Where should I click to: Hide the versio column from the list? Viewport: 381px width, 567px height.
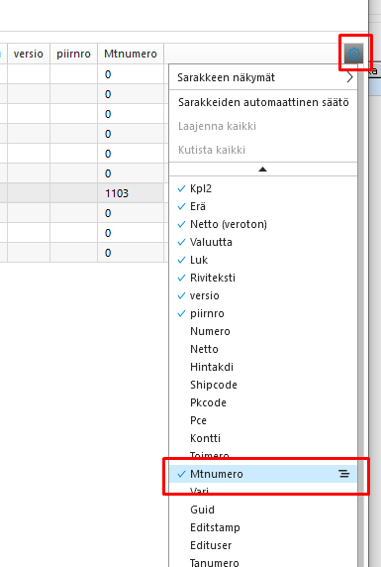(263, 295)
